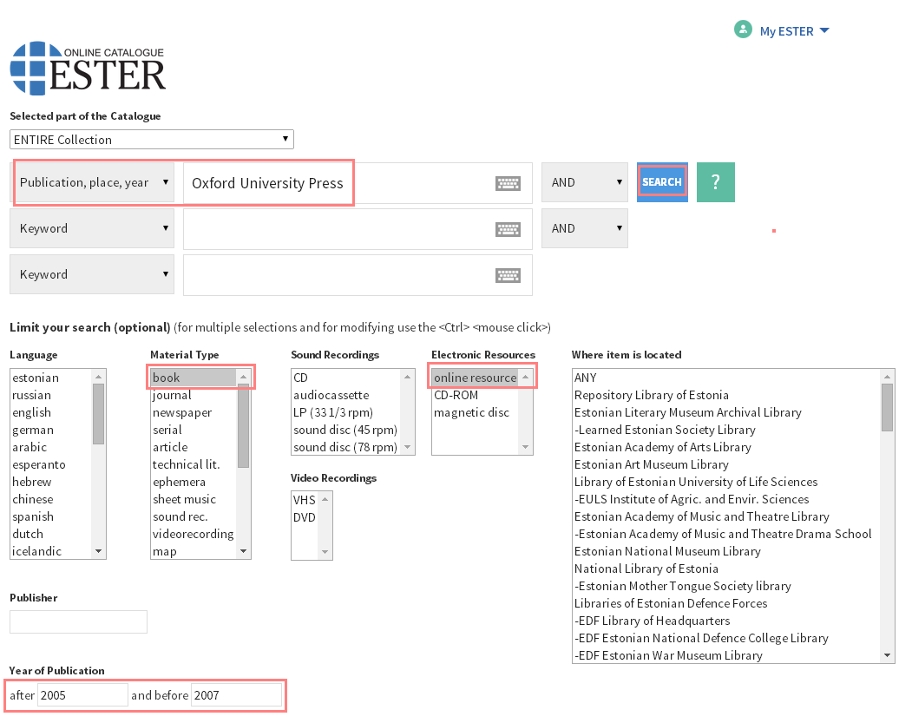Select 'esperanto' in Language list

tap(51, 464)
